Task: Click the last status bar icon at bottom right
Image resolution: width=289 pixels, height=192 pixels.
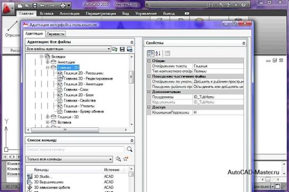Action: coord(277,187)
